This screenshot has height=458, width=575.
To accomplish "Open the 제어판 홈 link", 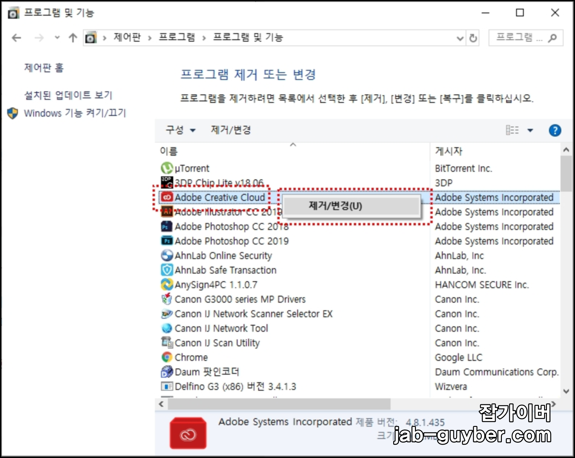I will (x=44, y=68).
